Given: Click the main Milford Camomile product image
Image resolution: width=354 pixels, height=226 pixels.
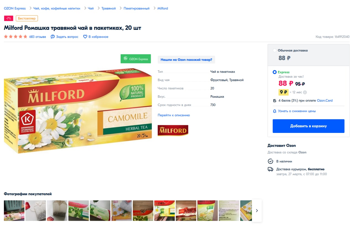Looking at the screenshot, I should [x=78, y=111].
